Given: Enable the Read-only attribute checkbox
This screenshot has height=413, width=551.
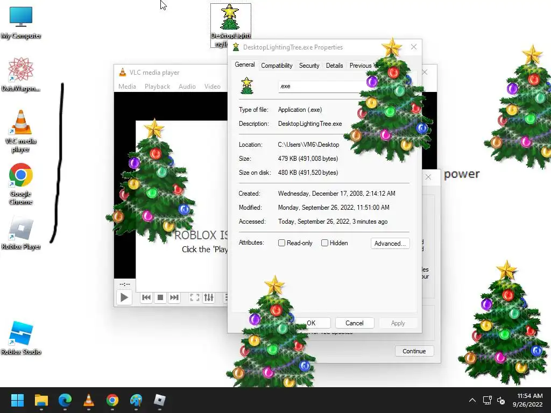Looking at the screenshot, I should click(x=281, y=243).
